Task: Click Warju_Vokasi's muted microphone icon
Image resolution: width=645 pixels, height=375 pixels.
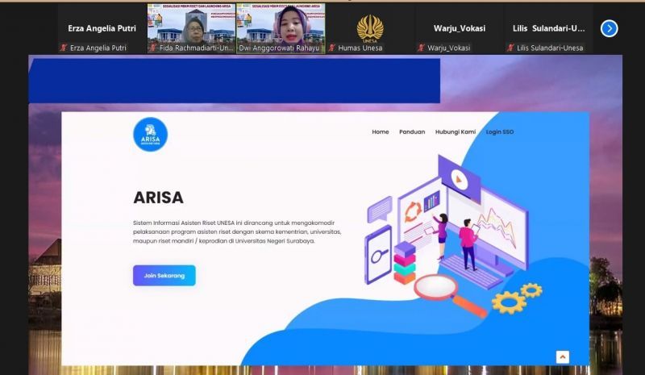Action: pyautogui.click(x=421, y=48)
